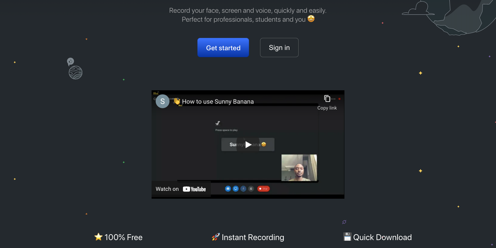Click Watch on YouTube link
The height and width of the screenshot is (248, 496).
click(181, 189)
